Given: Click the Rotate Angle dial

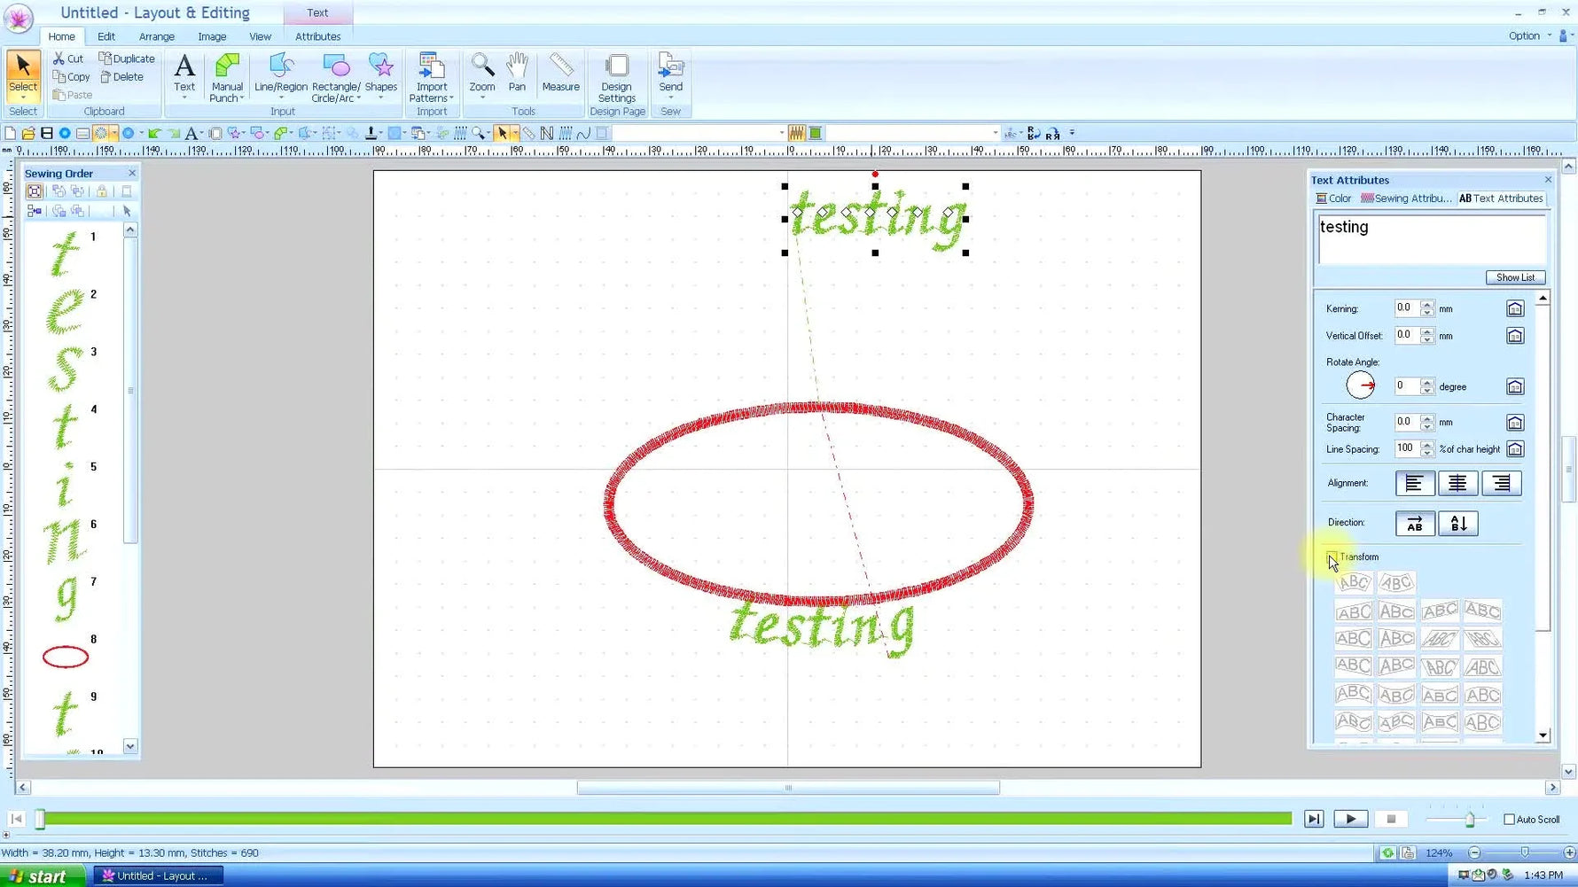Looking at the screenshot, I should (1360, 385).
